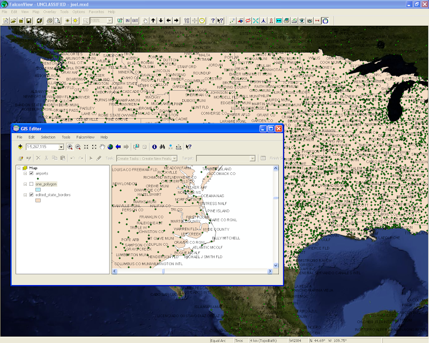Viewport: 429px width, 343px height.
Task: Open the Edit menu in GIS Editor
Action: (x=32, y=137)
